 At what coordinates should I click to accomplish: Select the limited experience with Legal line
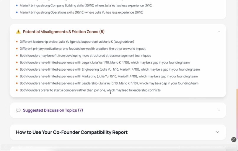(x=105, y=62)
